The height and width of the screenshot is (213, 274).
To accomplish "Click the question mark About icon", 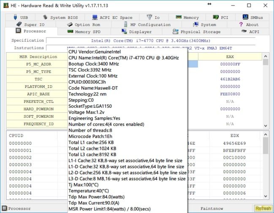I will (241, 24).
